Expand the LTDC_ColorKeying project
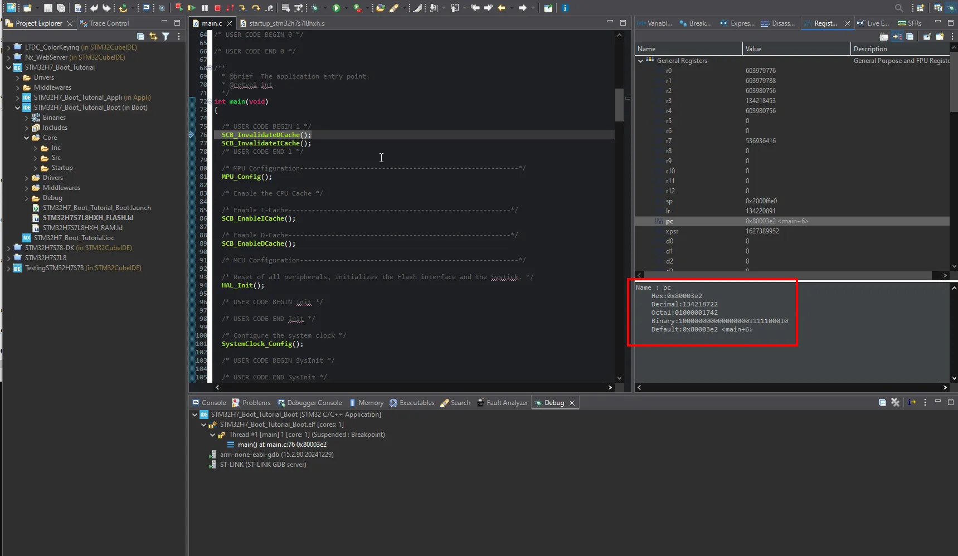 [8, 47]
